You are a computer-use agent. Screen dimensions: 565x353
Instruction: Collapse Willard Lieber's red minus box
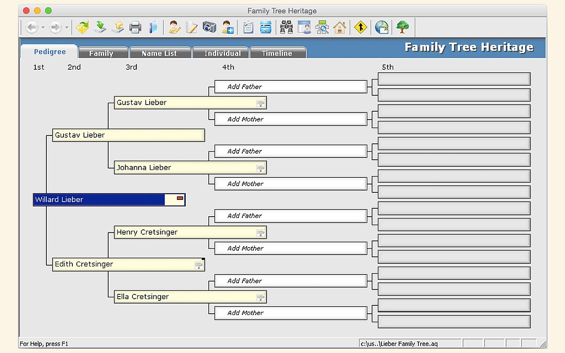180,199
